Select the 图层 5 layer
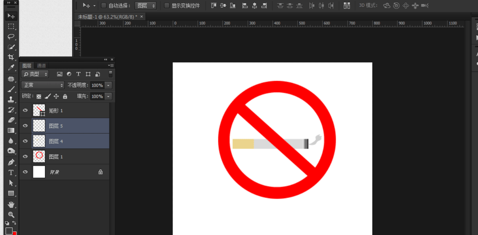The image size is (478, 235). tap(72, 126)
